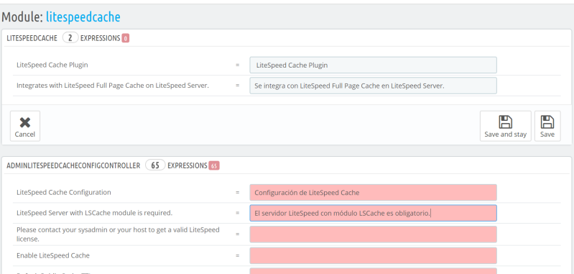Edit the LiteSpeed Cache Plugin translation field
Screen dimensions: 574x274
[x=373, y=65]
